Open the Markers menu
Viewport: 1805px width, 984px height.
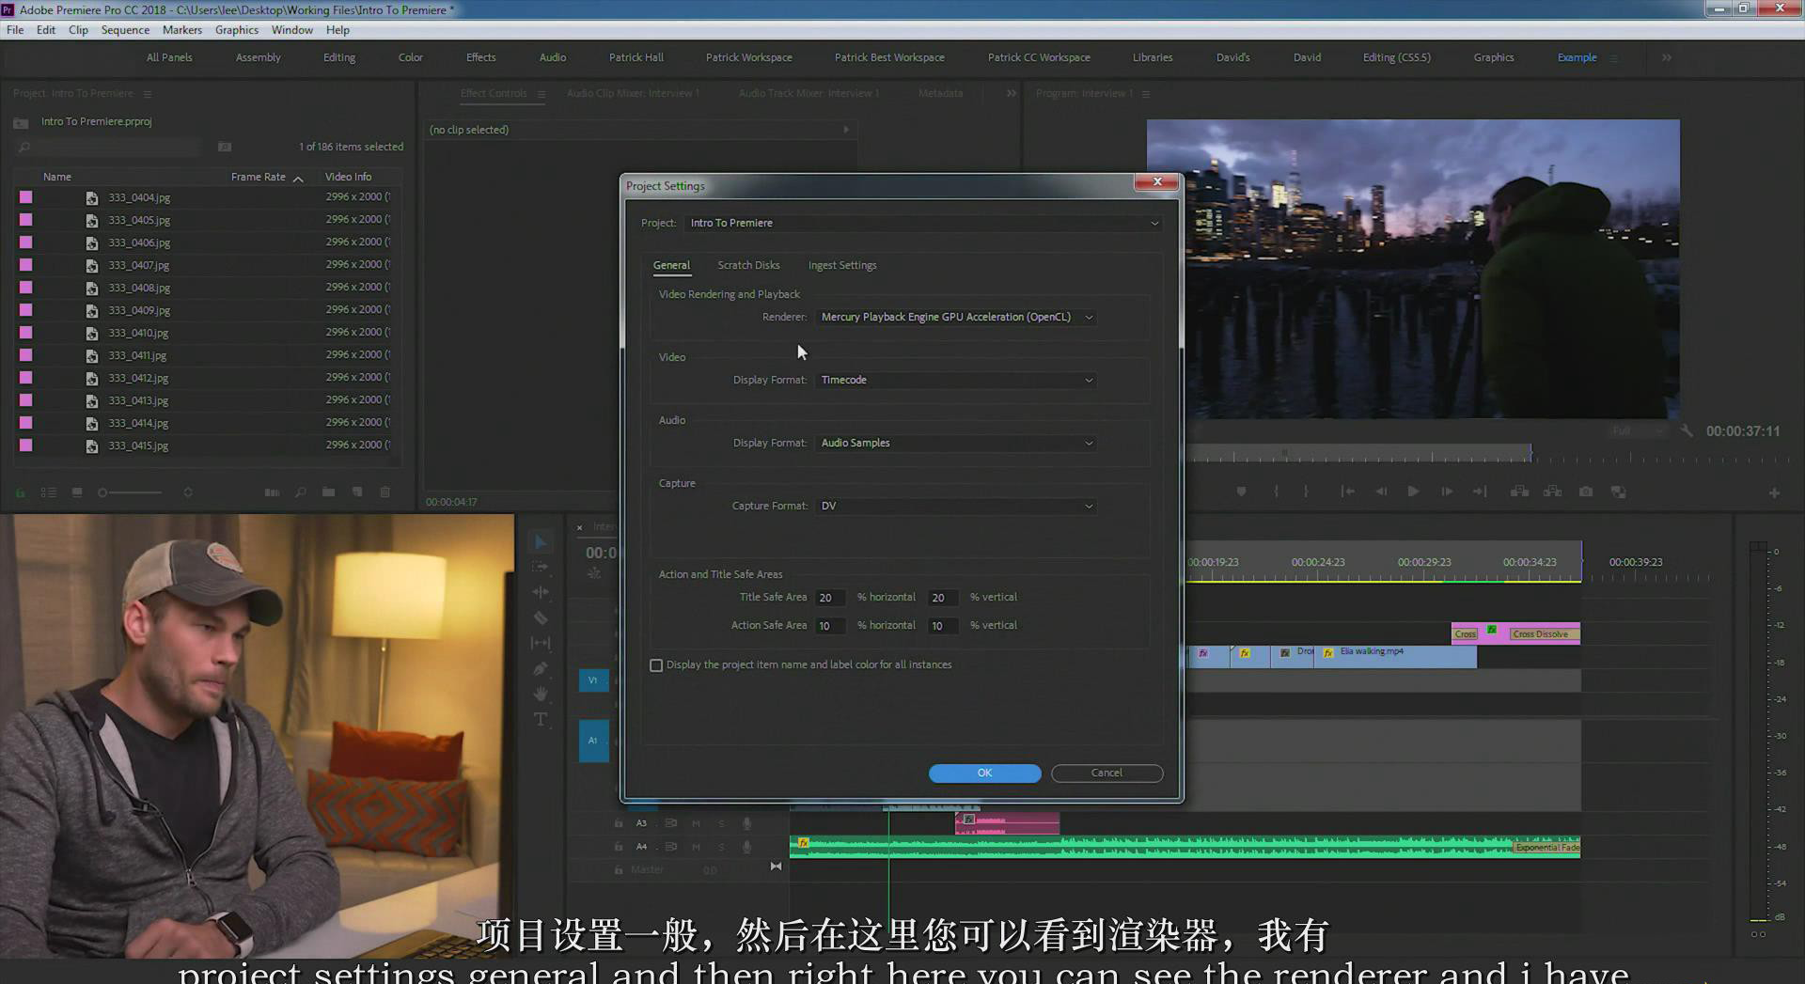coord(181,30)
